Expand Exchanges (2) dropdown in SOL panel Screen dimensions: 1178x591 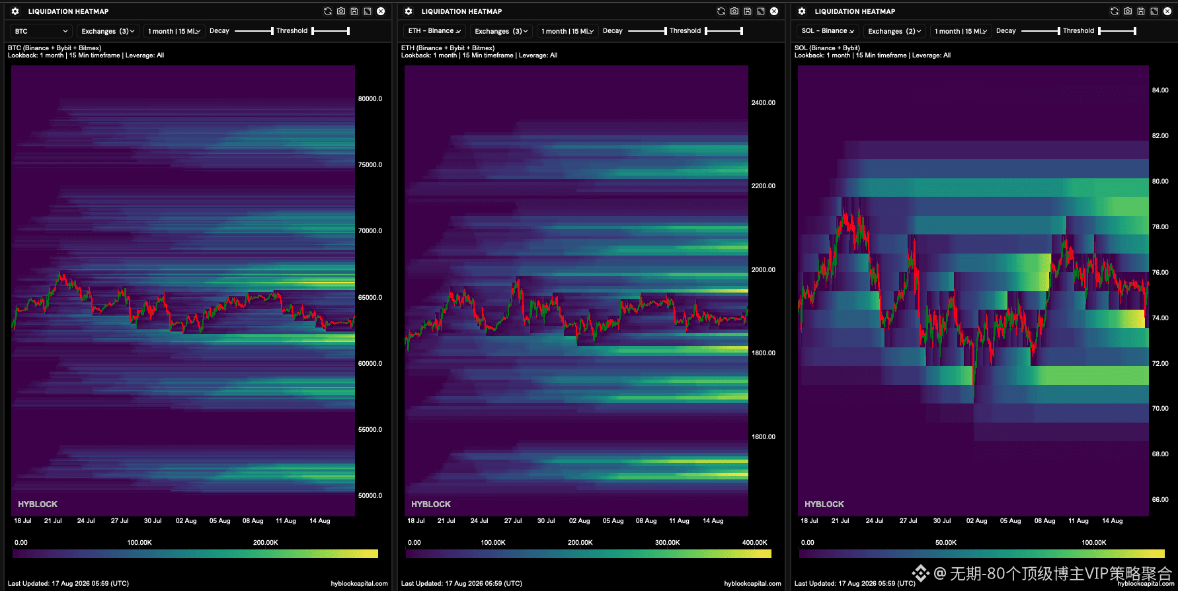(x=894, y=31)
